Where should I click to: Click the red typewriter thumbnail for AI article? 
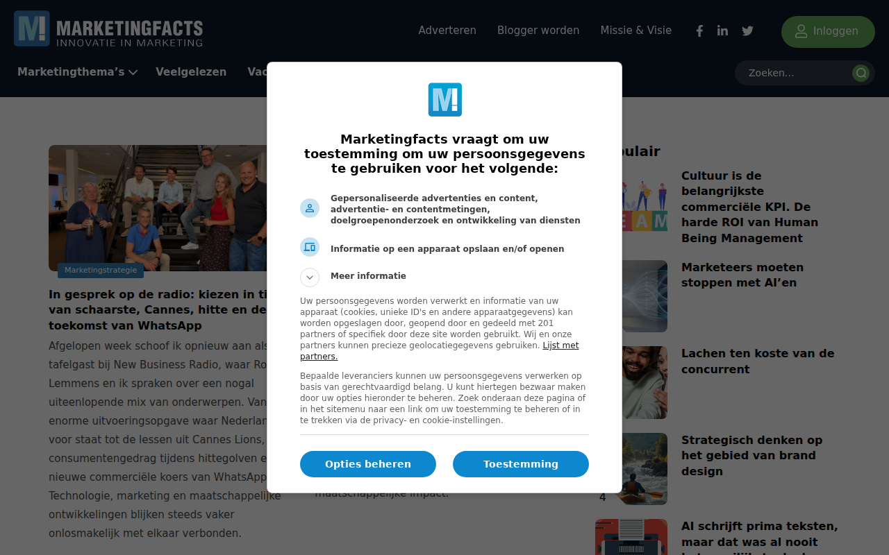click(631, 537)
